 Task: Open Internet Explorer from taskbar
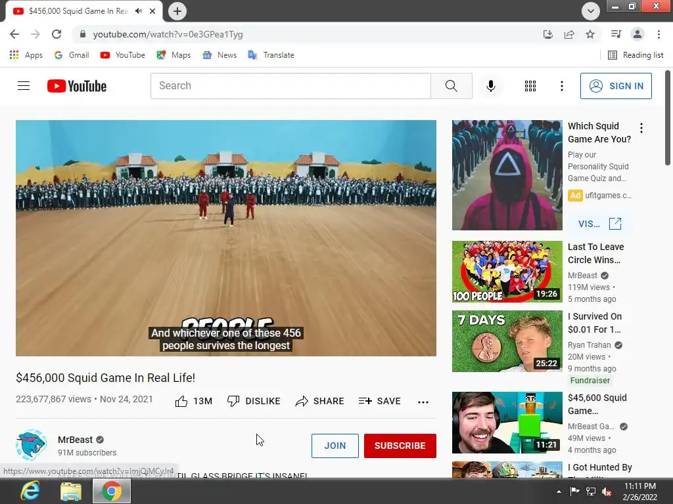30,491
